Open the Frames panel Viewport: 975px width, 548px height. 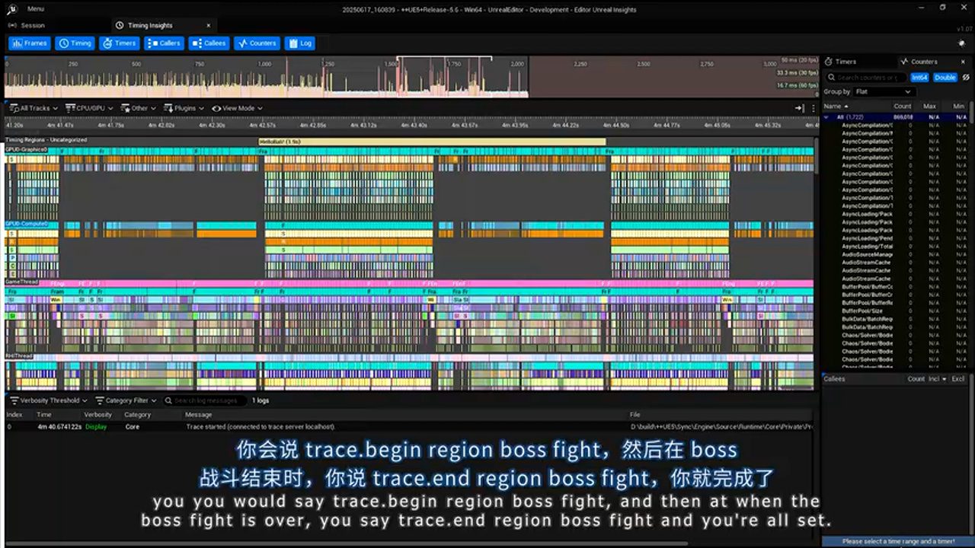pyautogui.click(x=29, y=43)
